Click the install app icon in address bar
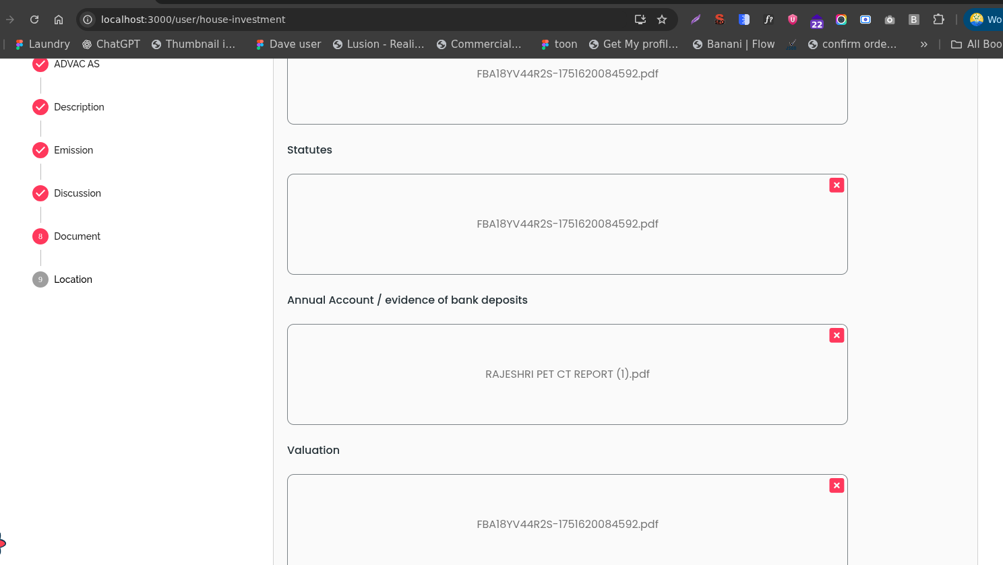 coord(640,20)
